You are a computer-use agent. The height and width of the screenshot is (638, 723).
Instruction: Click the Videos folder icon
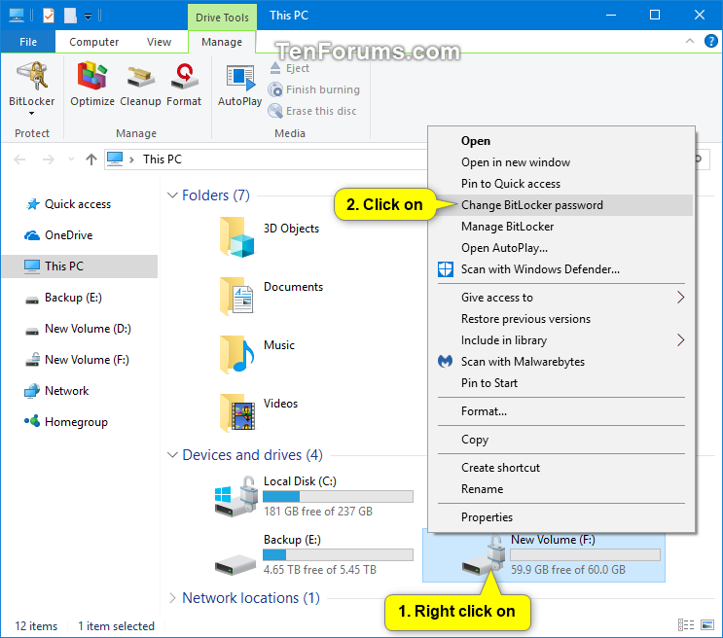[236, 411]
